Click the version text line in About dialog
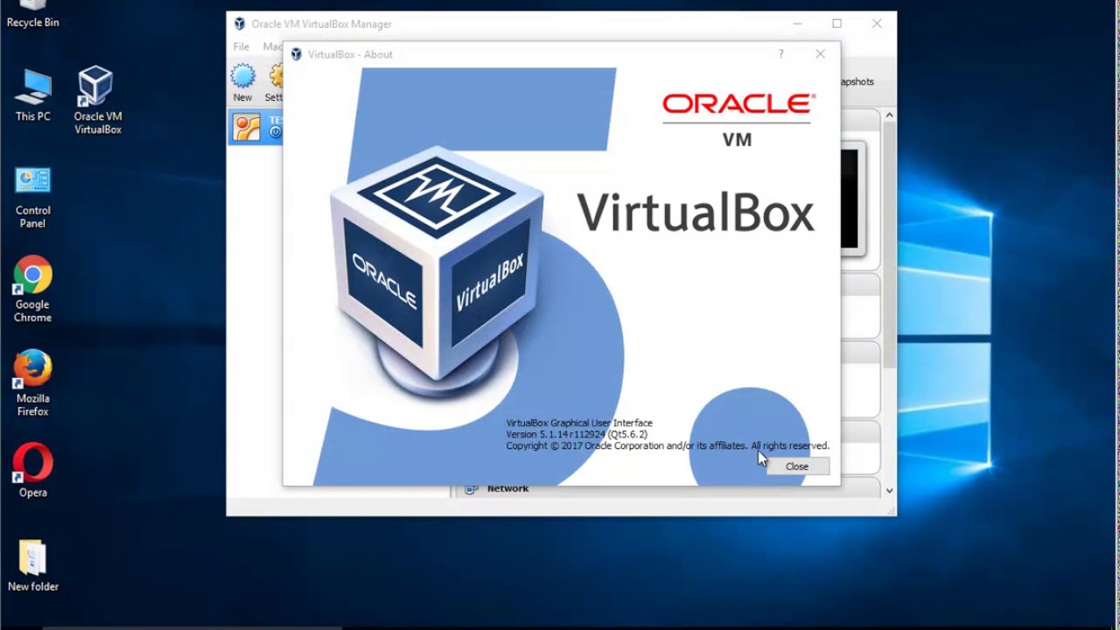Image resolution: width=1120 pixels, height=630 pixels. pyautogui.click(x=577, y=434)
